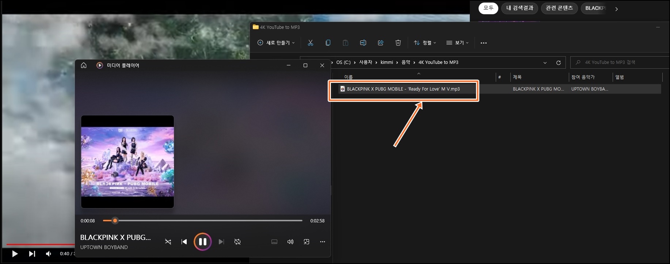Select the BLACKPI filter chip

[594, 8]
